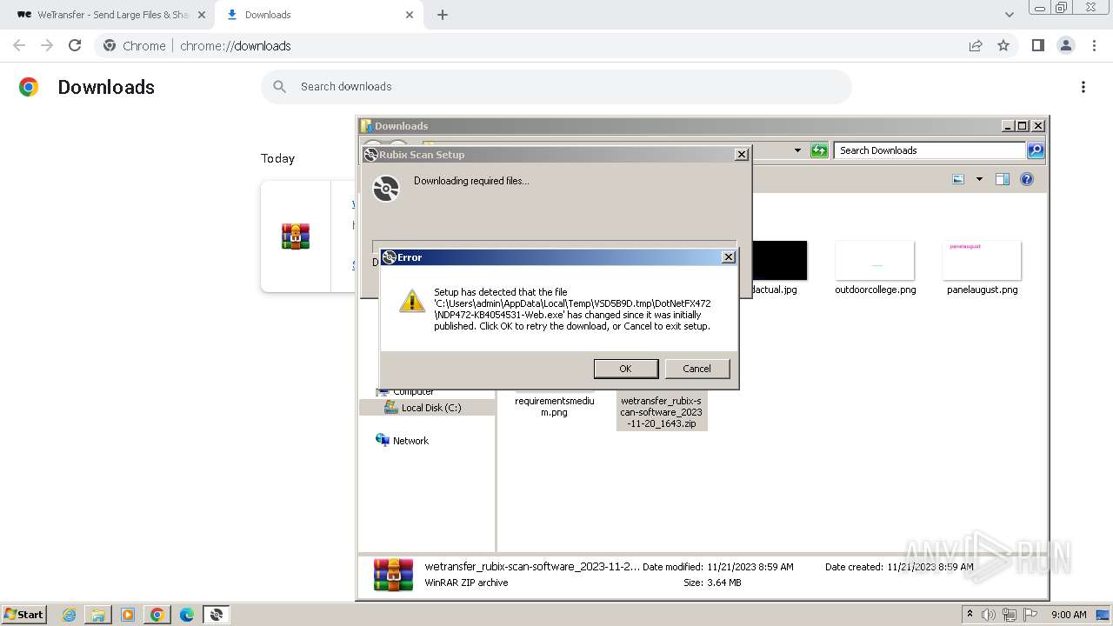Screen dimensions: 1113x626
Task: Click the volume tray icon
Action: coord(988,615)
